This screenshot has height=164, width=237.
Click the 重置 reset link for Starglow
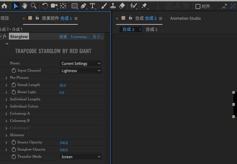click(x=63, y=37)
